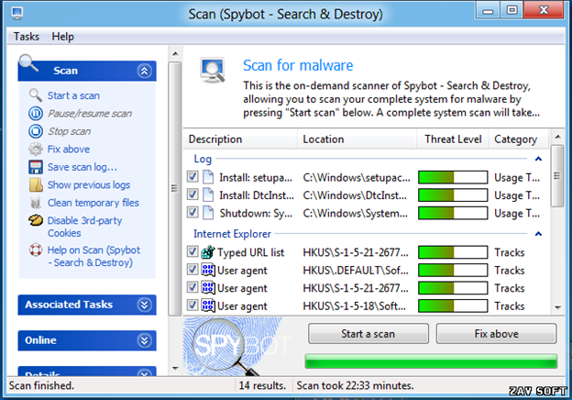Click the Show previous logs icon
The width and height of the screenshot is (572, 400).
tap(36, 184)
